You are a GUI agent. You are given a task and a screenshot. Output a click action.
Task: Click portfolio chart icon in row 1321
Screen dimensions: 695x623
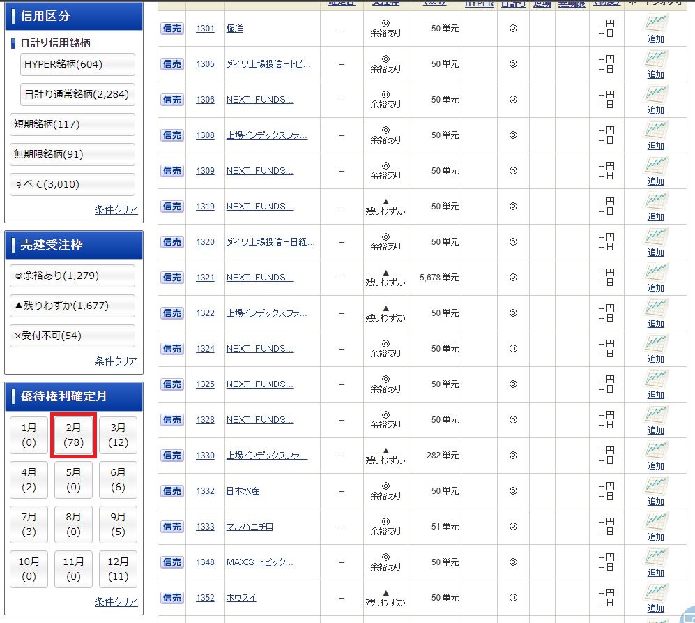[x=655, y=273]
